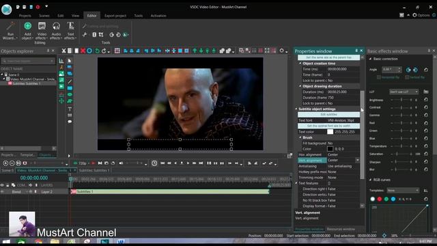This screenshot has height=246, width=437.
Task: Click the redo arrow in the edit toolbar
Action: [x=104, y=51]
